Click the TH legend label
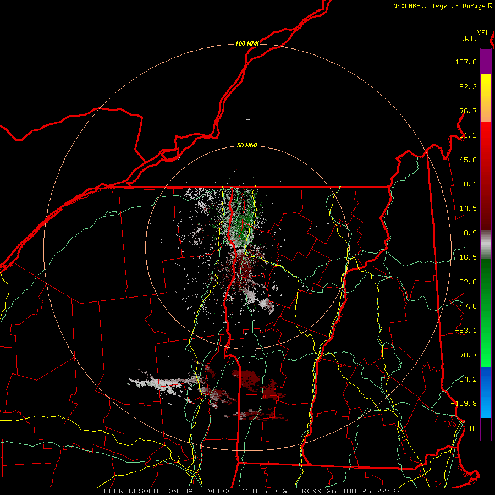Image resolution: width=495 pixels, height=495 pixels. 472,428
